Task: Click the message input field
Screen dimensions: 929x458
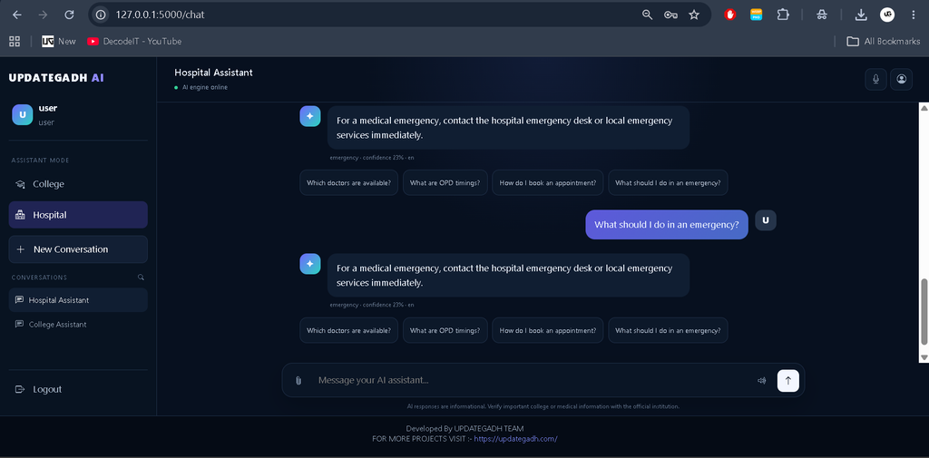Action: click(x=530, y=380)
